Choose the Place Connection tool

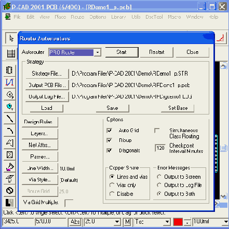pos(9,82)
